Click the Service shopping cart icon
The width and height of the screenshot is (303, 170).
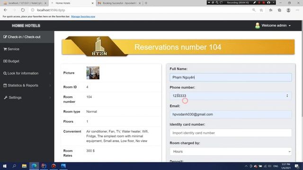click(x=5, y=49)
